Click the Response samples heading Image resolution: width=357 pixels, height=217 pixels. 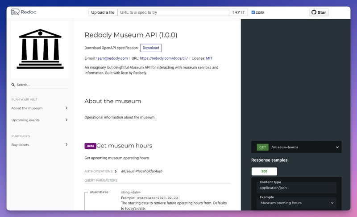(x=270, y=160)
